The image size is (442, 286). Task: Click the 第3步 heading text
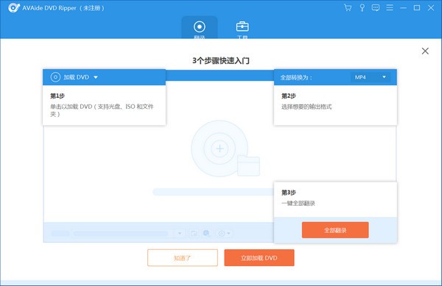(289, 193)
